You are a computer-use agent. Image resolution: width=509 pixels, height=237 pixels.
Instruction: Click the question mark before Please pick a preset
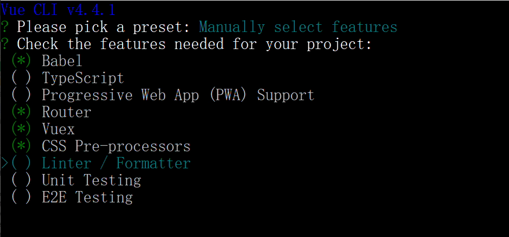point(5,27)
